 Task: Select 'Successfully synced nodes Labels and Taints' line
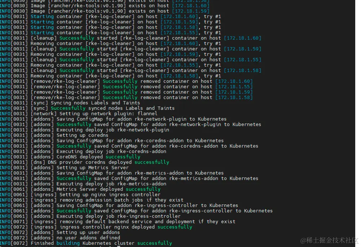click(x=87, y=108)
